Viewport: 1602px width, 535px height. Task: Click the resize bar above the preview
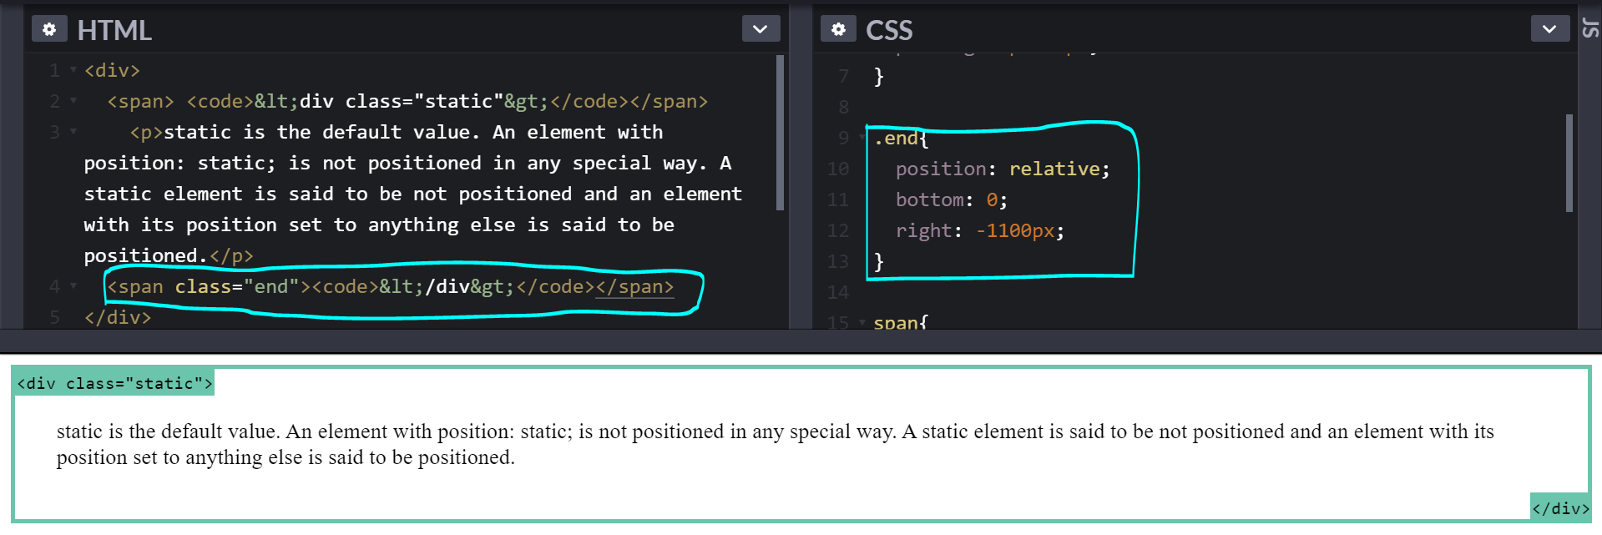tap(801, 341)
